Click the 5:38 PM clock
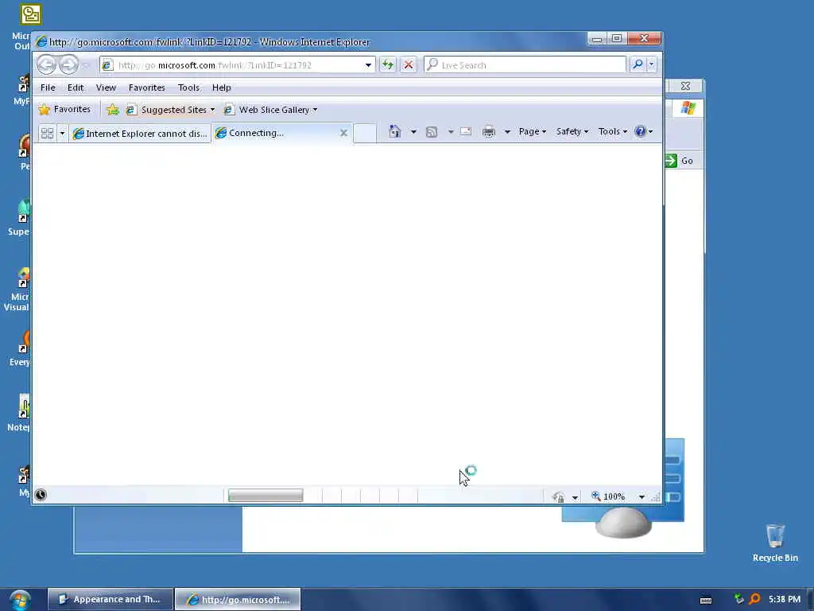This screenshot has height=611, width=814. [x=785, y=599]
